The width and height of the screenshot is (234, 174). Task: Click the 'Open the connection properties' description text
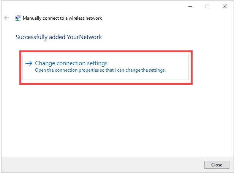pos(100,70)
